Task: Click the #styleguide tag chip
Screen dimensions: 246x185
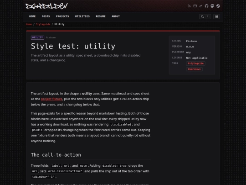Action: [195, 63]
